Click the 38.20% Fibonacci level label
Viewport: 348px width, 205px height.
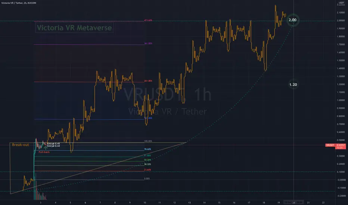(x=147, y=164)
